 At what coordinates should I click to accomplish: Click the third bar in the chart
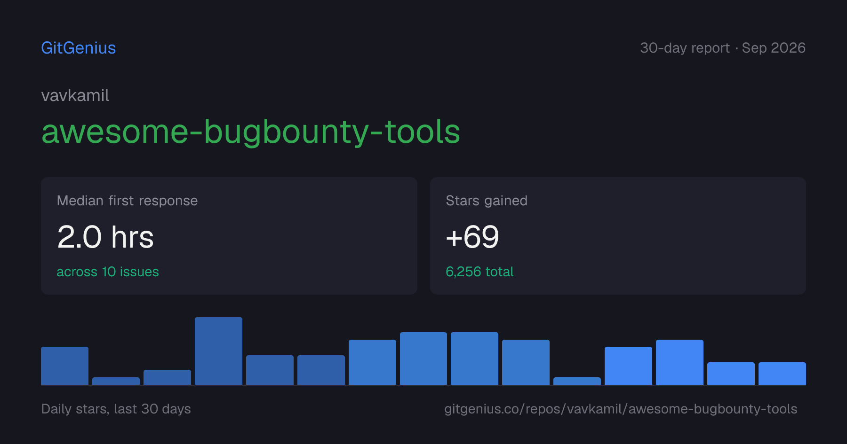[x=167, y=377]
